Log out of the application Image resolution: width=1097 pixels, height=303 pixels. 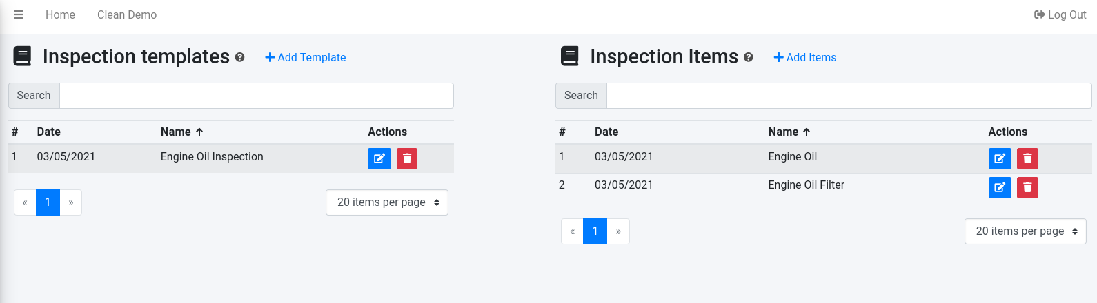tap(1060, 14)
